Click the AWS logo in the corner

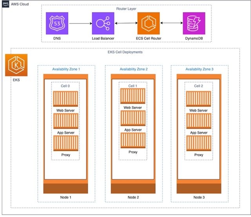coord(5,4)
